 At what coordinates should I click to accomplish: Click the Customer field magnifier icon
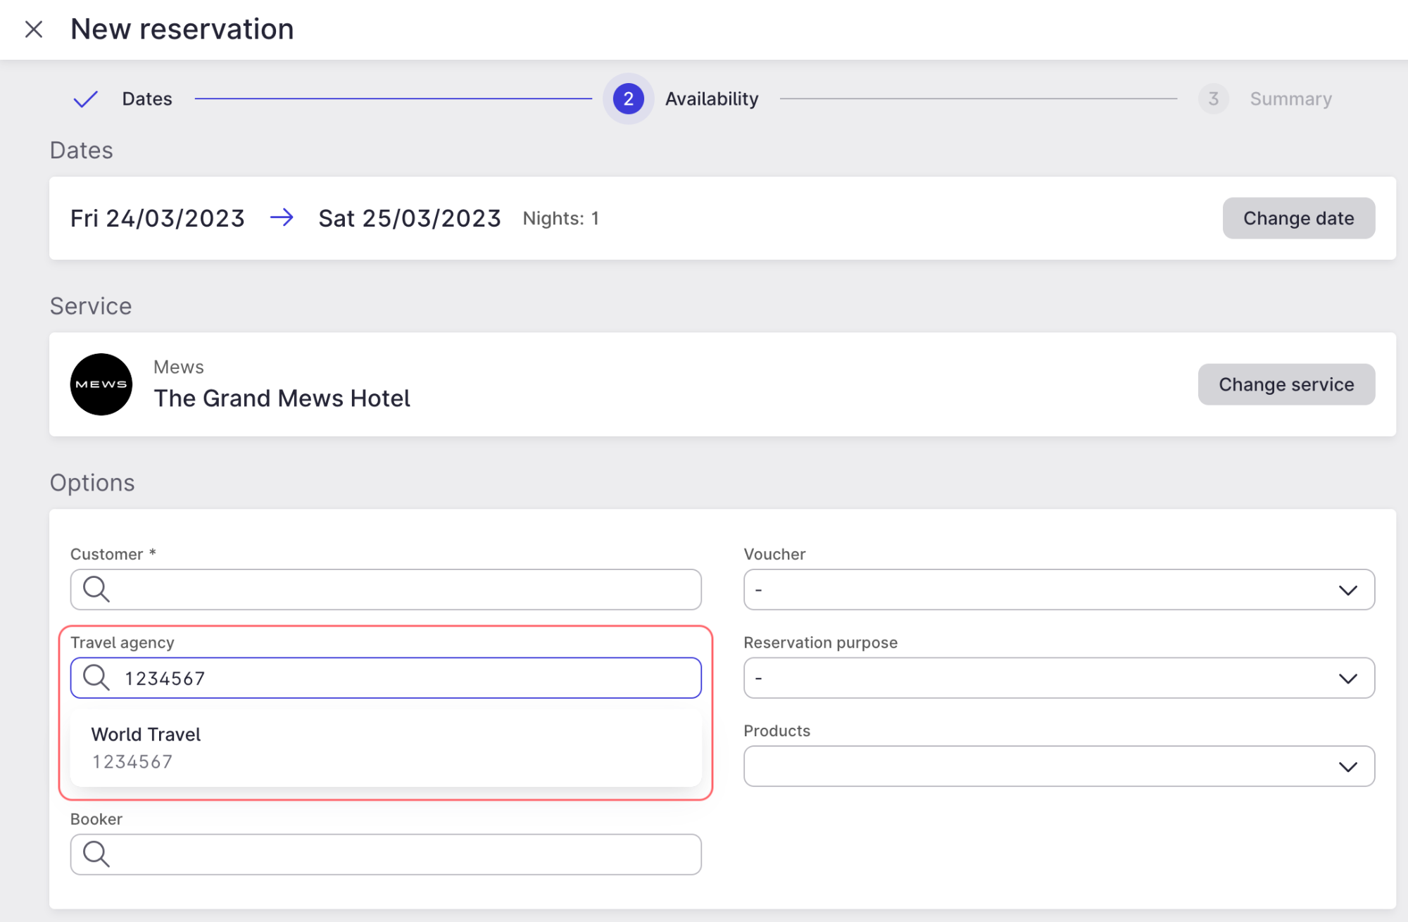point(96,589)
